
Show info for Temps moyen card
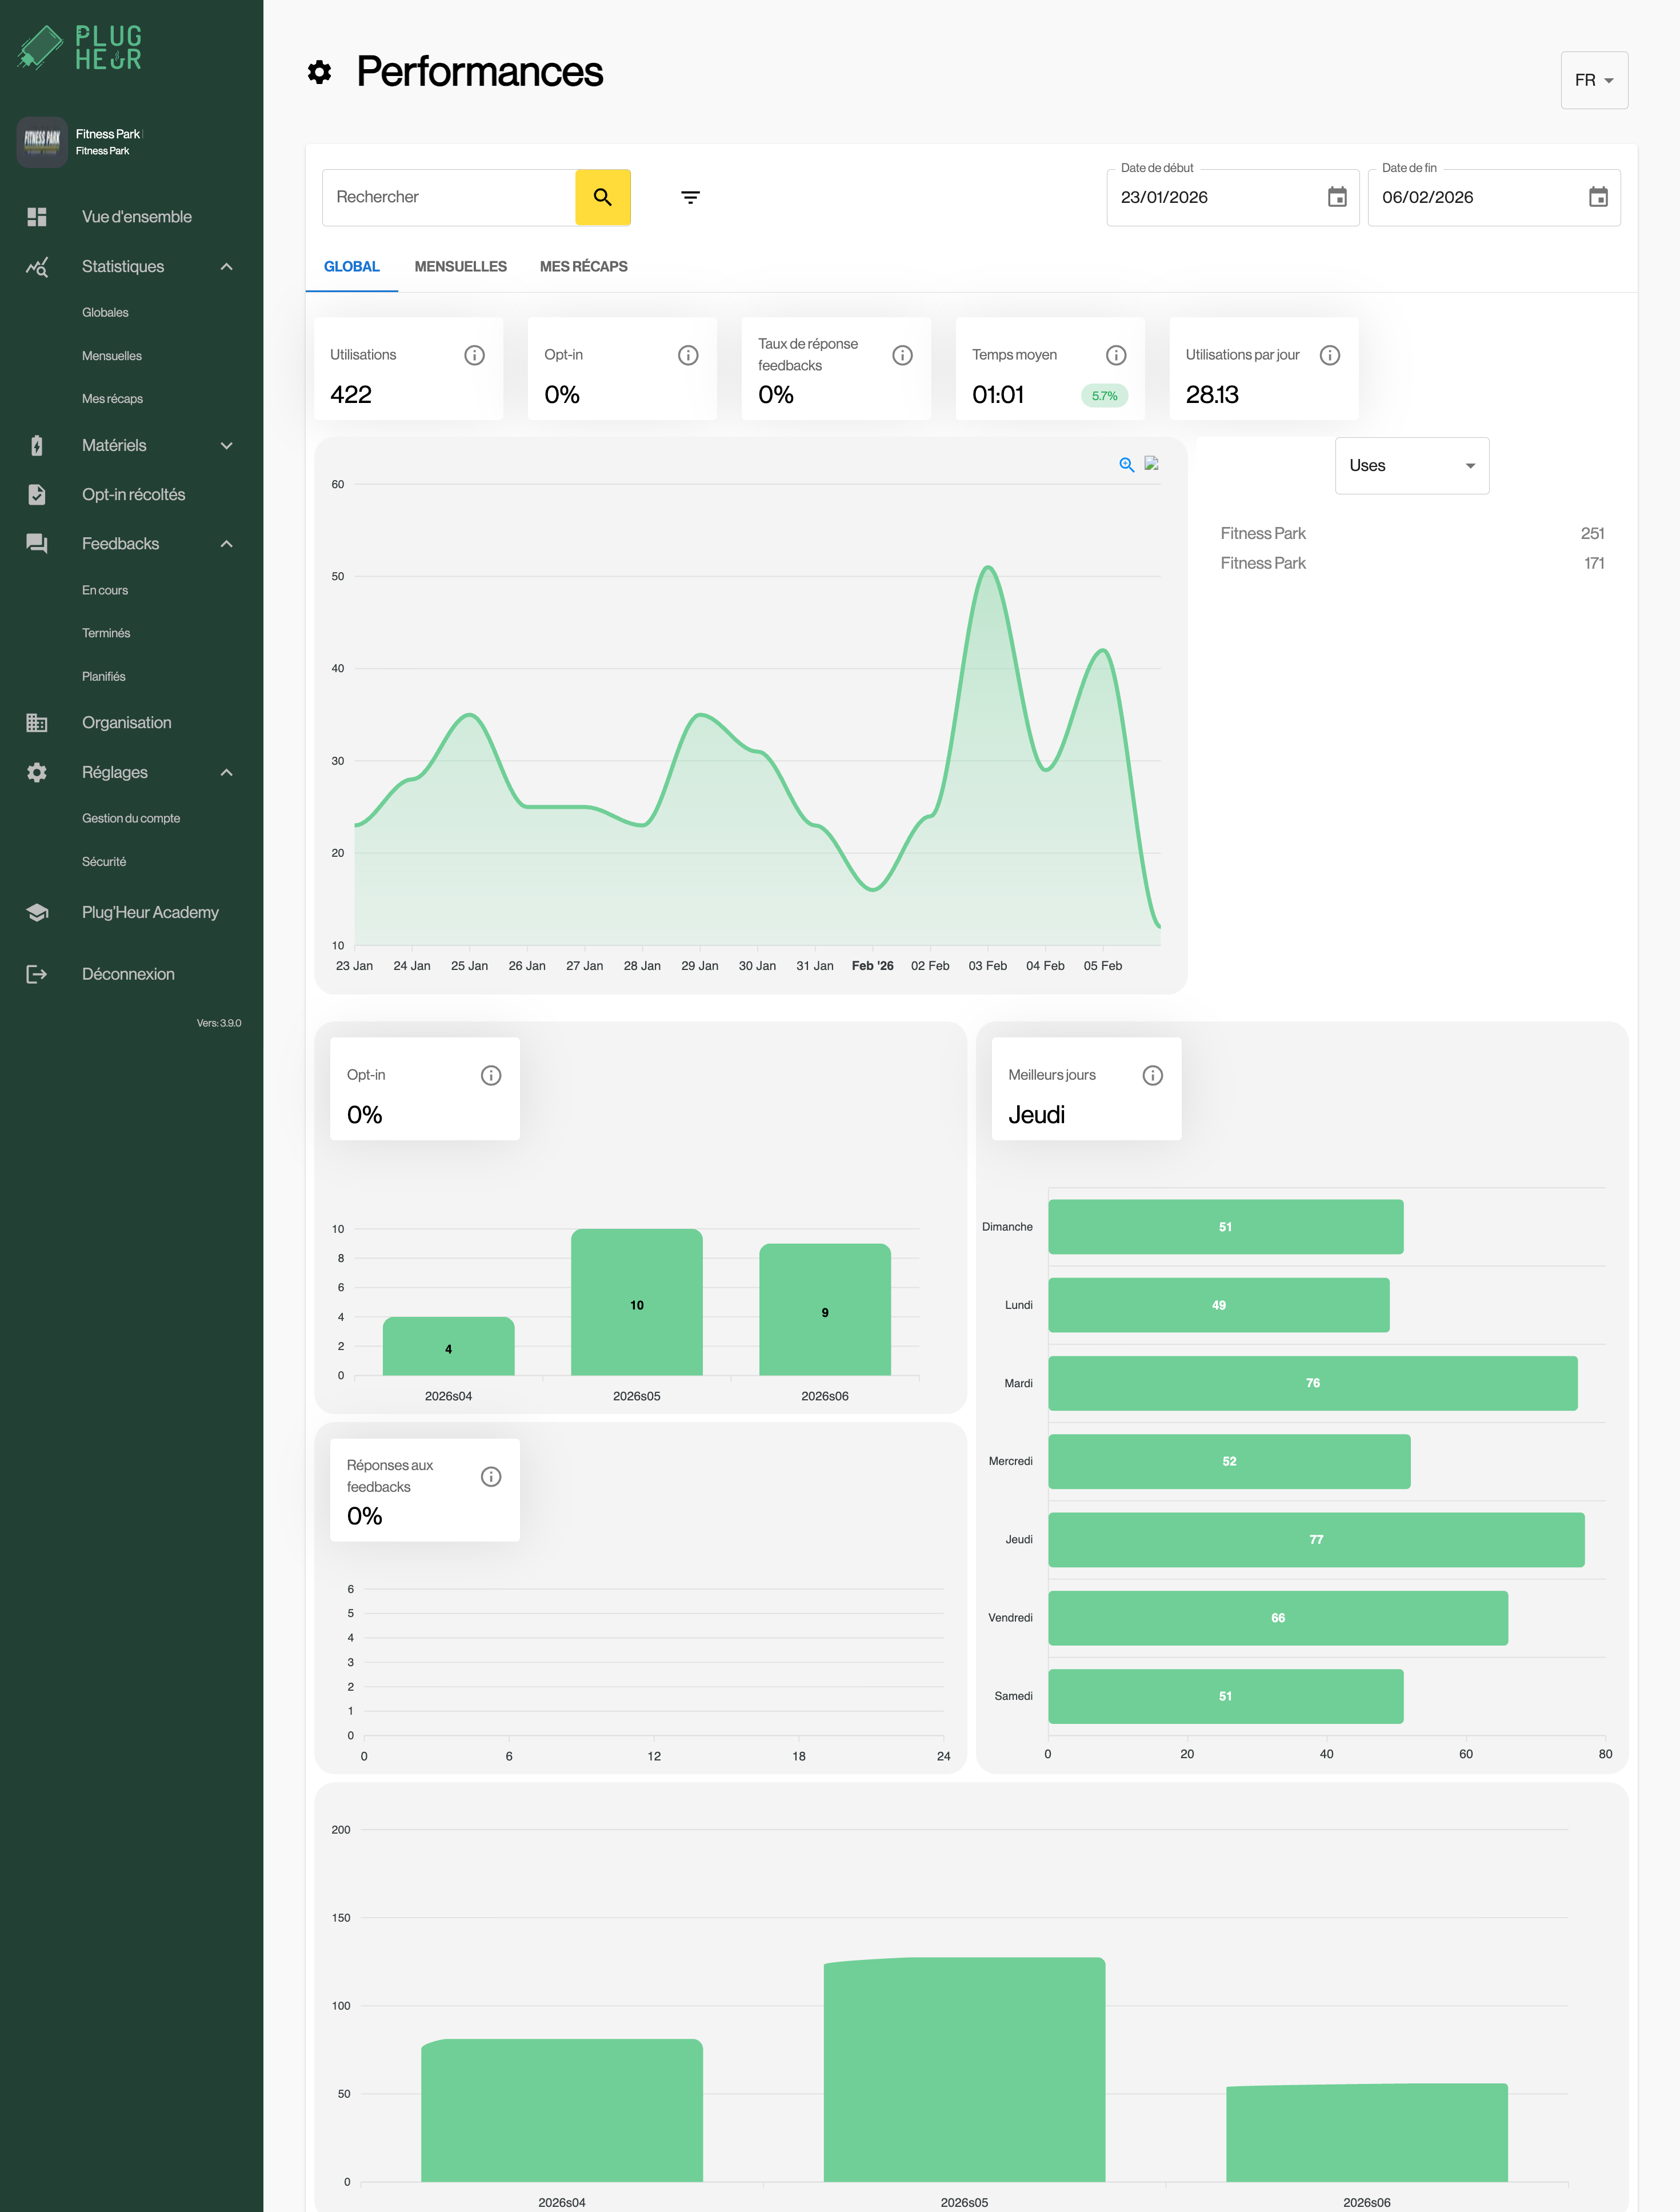point(1115,355)
